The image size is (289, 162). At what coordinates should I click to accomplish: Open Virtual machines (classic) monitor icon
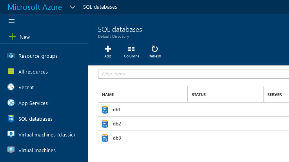pyautogui.click(x=11, y=134)
